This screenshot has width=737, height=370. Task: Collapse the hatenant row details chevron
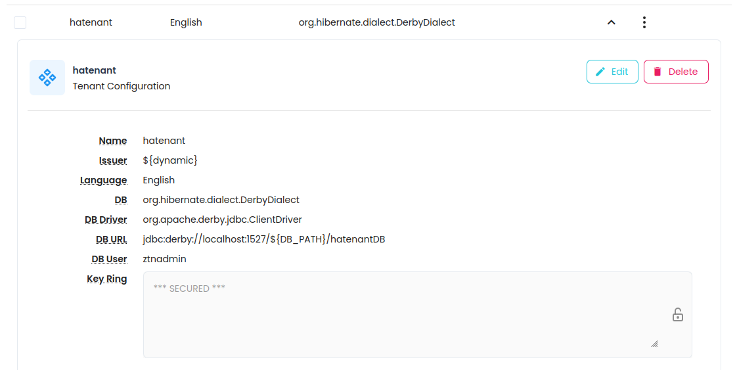click(611, 22)
